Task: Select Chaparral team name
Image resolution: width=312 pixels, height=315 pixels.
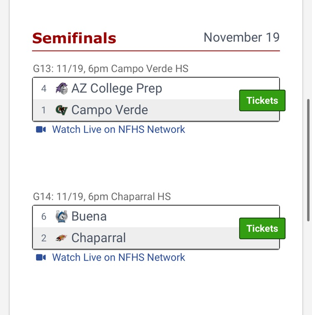Action: (x=99, y=238)
